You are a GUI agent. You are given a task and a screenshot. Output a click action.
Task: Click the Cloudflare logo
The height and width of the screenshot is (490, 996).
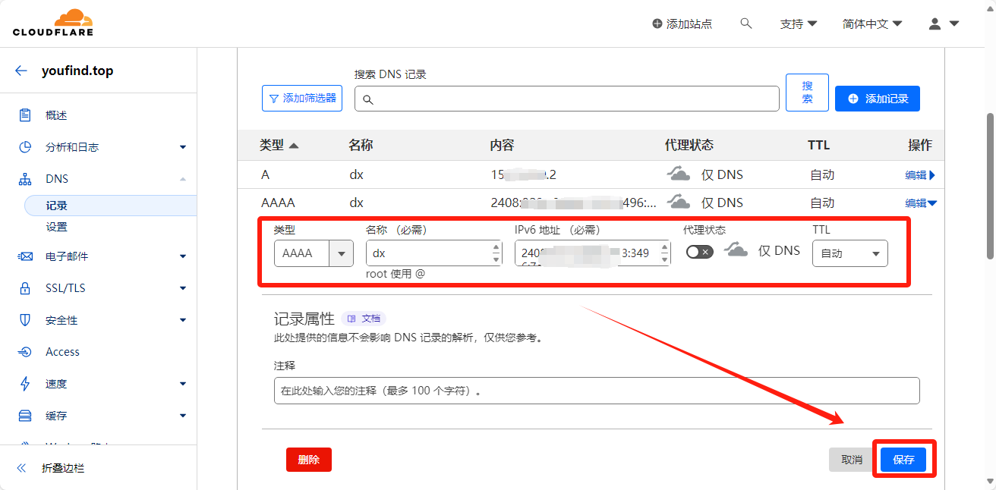click(x=53, y=23)
